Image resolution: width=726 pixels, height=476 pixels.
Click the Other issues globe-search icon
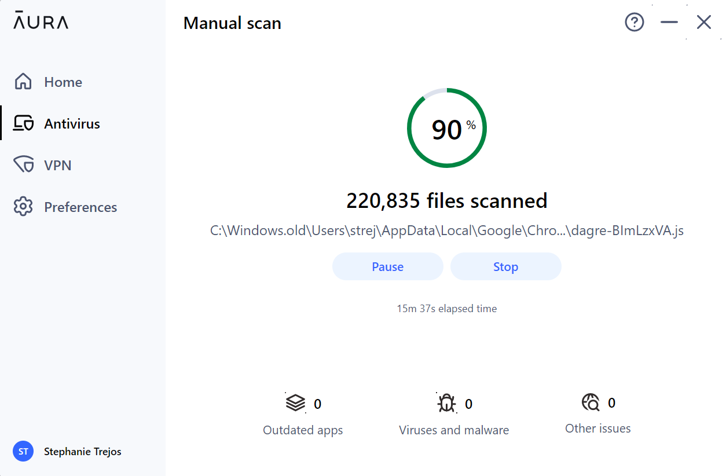(591, 402)
